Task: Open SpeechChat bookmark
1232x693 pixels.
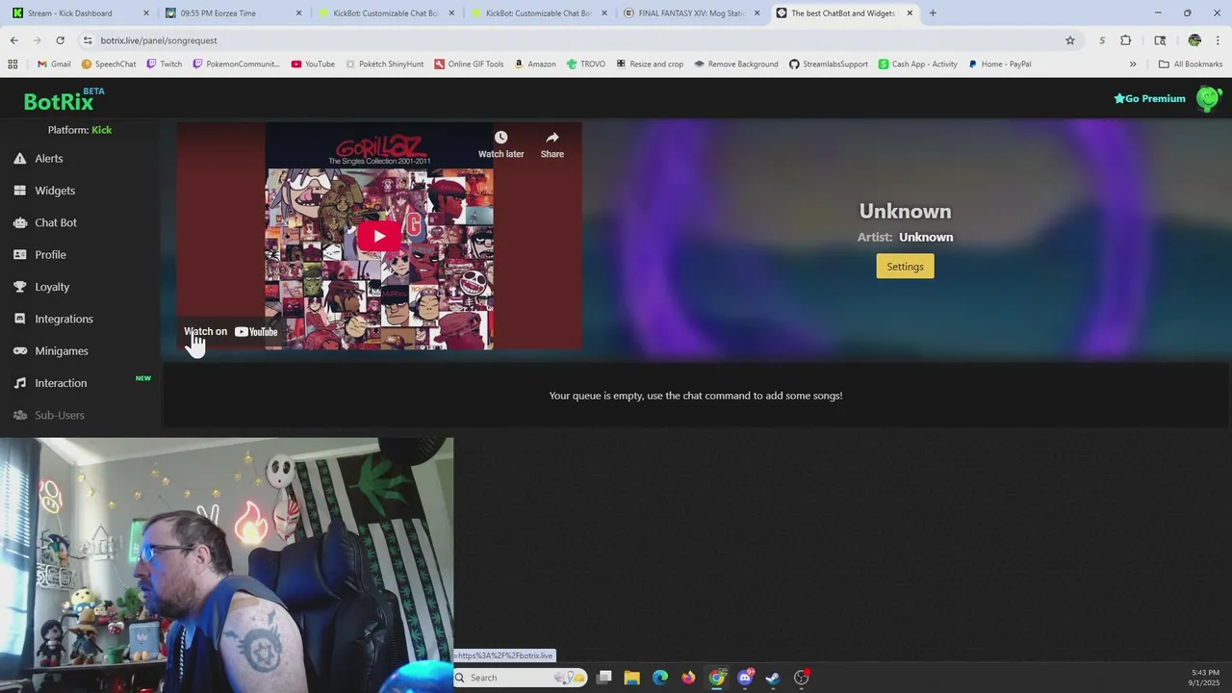Action: click(x=109, y=64)
